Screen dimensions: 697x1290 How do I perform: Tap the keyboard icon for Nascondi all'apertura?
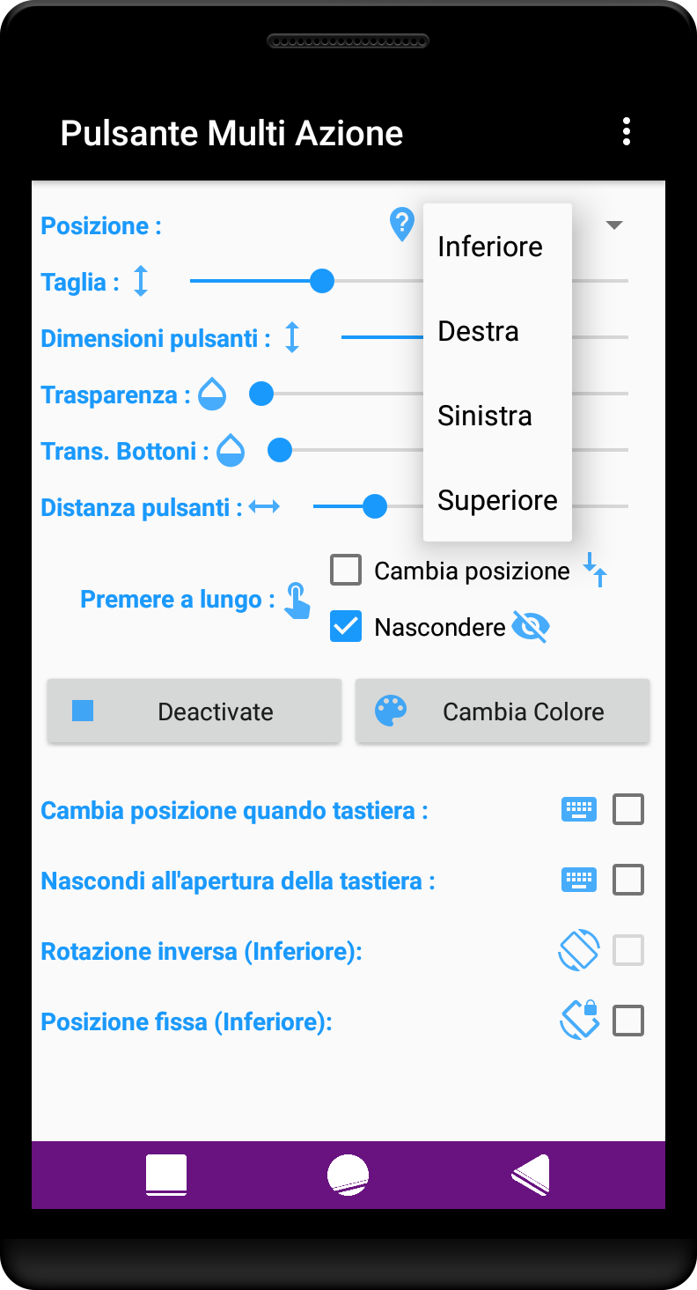pyautogui.click(x=579, y=880)
